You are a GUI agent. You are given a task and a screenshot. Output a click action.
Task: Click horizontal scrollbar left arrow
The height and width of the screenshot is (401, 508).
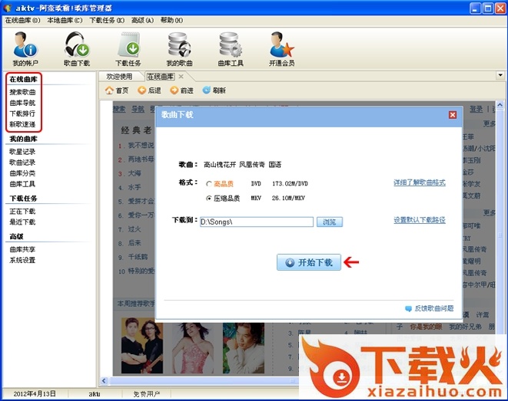(x=104, y=380)
